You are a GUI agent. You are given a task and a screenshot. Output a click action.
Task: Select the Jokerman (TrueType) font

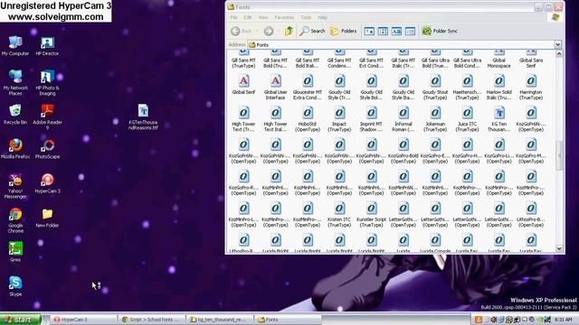point(435,119)
